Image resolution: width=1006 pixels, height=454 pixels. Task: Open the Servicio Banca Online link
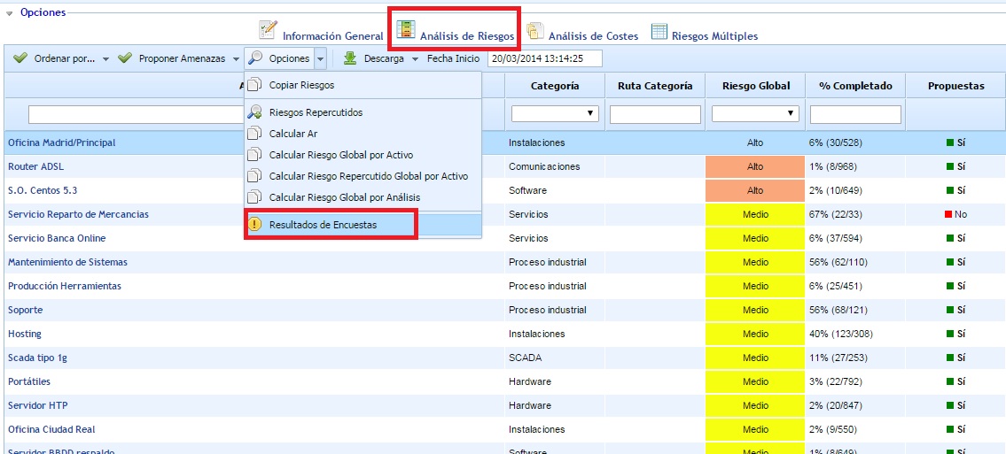coord(57,238)
